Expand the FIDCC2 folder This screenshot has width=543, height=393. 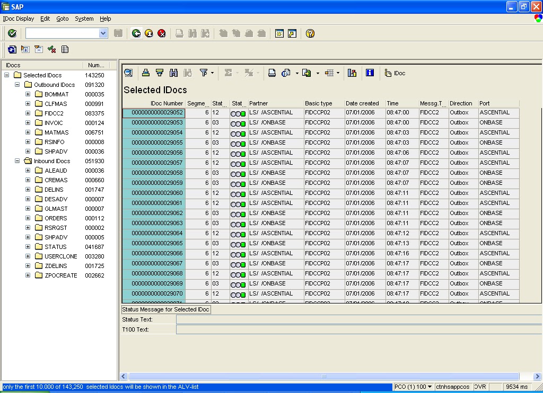click(28, 113)
